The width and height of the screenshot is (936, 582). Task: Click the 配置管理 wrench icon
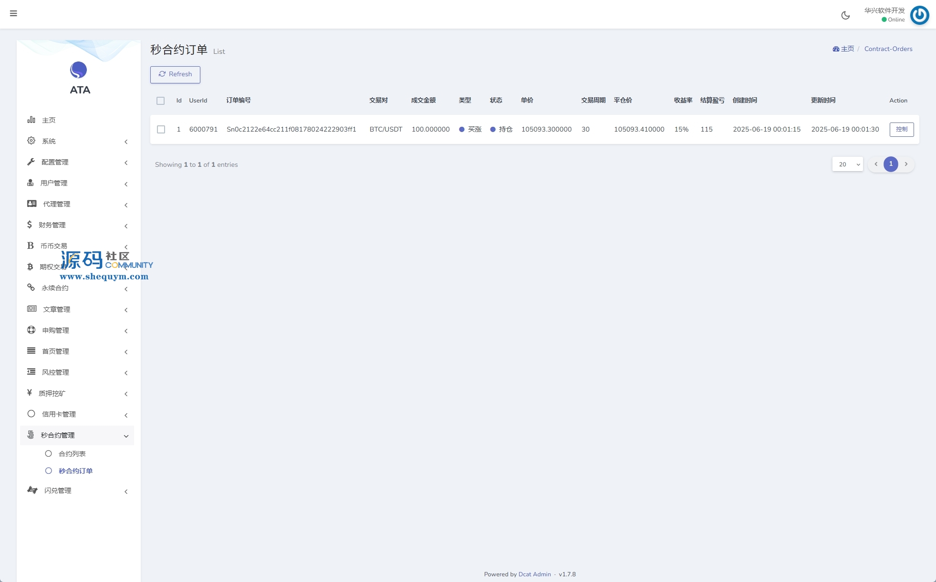click(31, 162)
